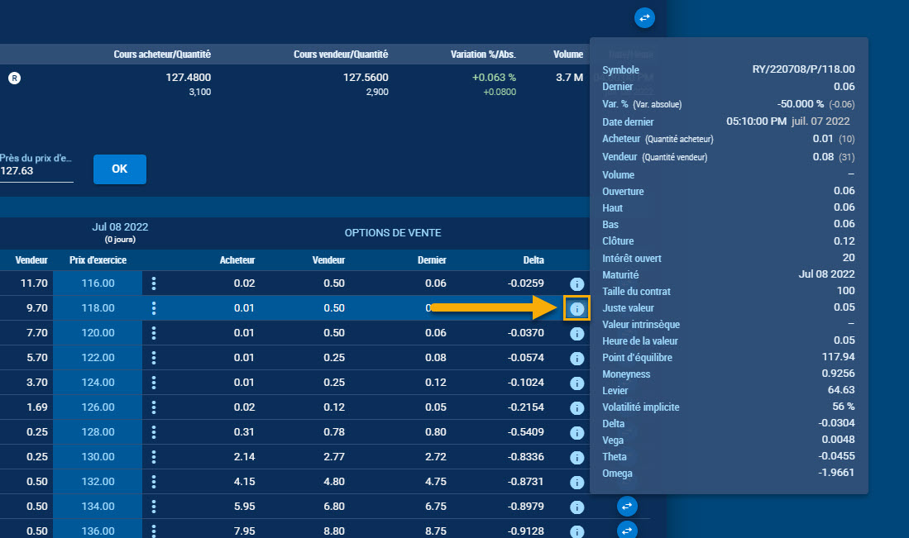Open the three-dot menu for strike 116.00
Image resolution: width=909 pixels, height=538 pixels.
[x=154, y=283]
